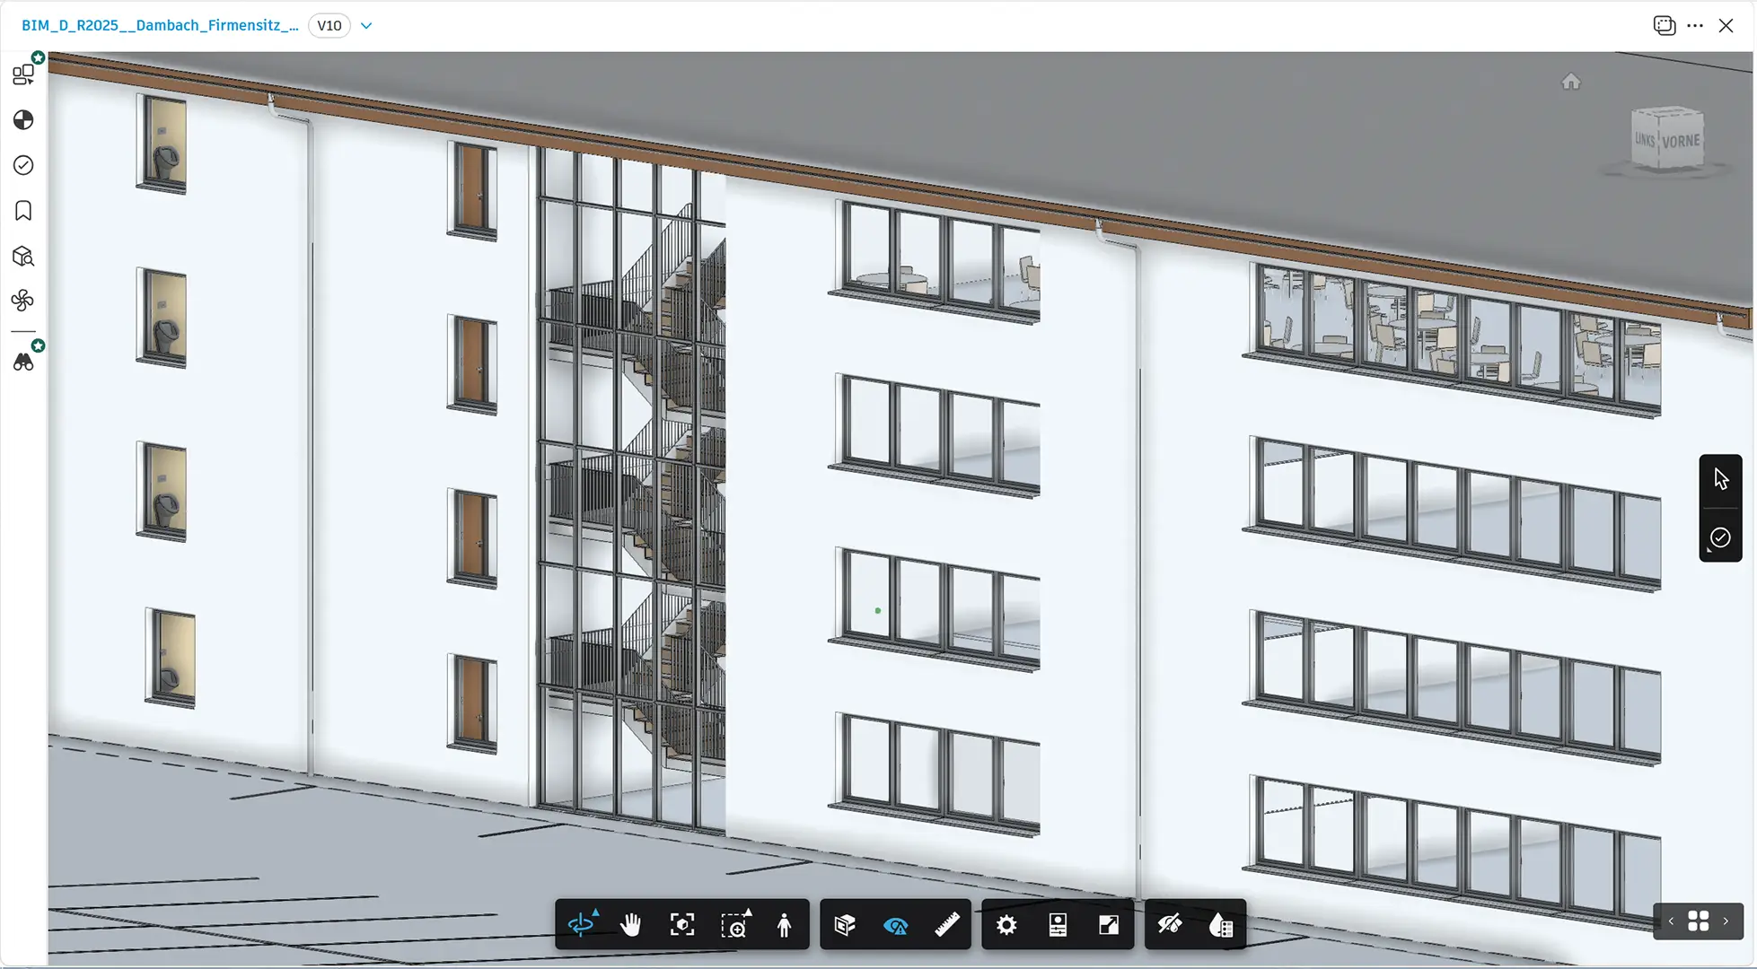The width and height of the screenshot is (1757, 969).
Task: Select the Zoom window tool
Action: 734,924
